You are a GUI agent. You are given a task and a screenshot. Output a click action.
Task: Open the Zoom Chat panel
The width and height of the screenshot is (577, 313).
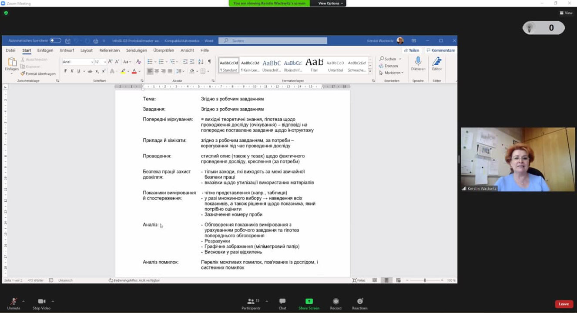[x=282, y=303]
